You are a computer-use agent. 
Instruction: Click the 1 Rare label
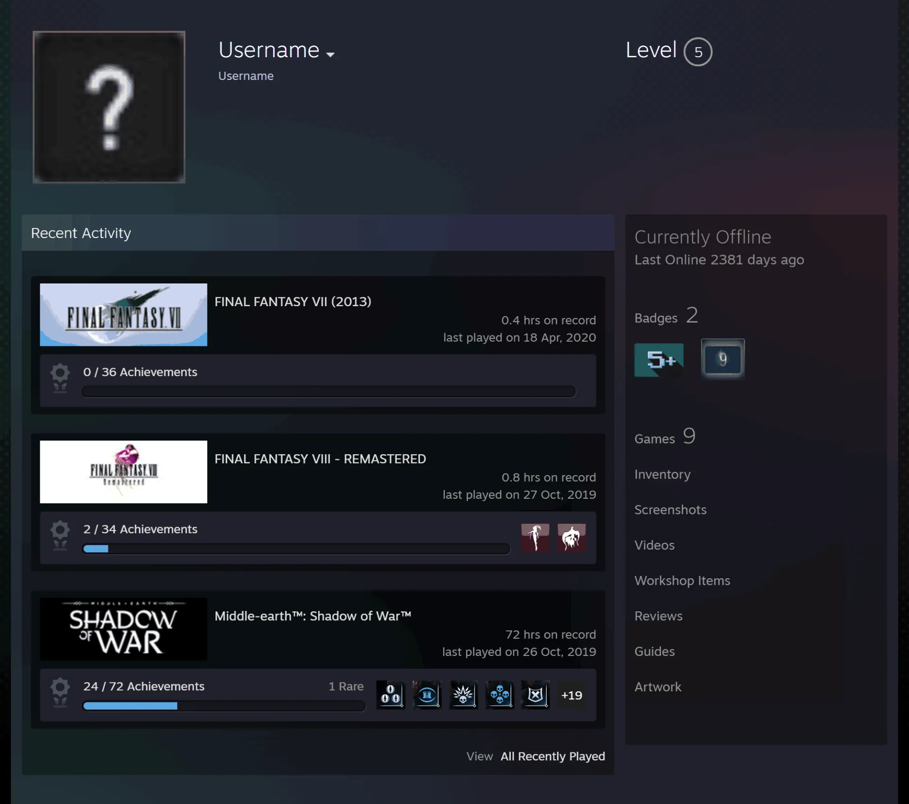(x=346, y=686)
